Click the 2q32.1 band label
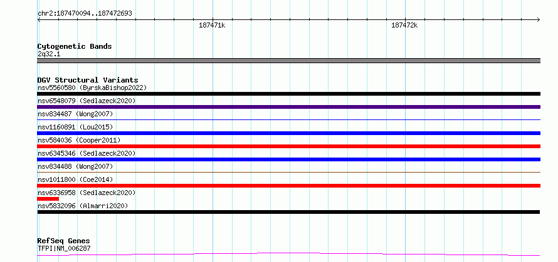 coord(49,54)
